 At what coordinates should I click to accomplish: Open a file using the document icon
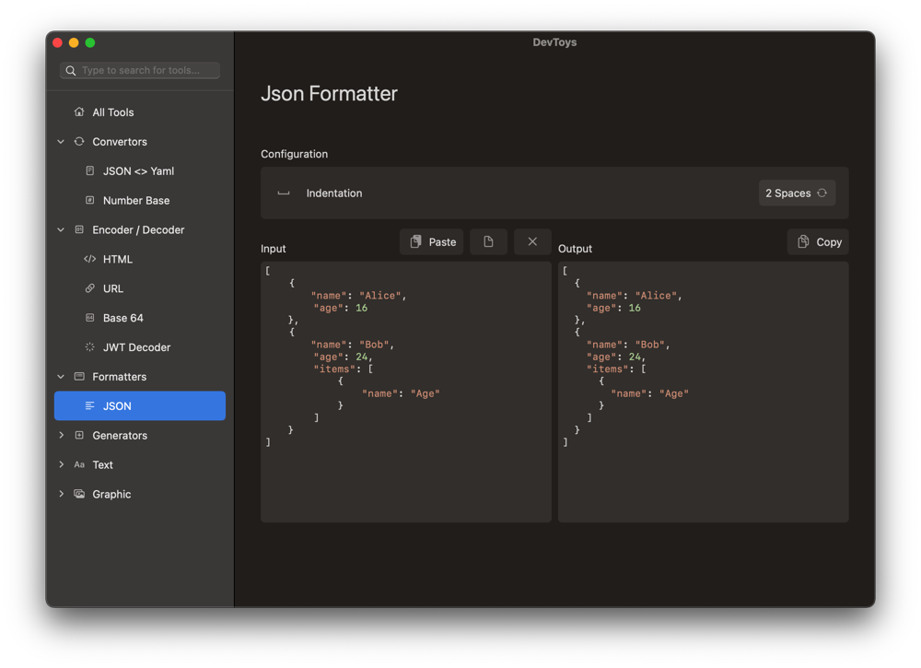tap(488, 241)
